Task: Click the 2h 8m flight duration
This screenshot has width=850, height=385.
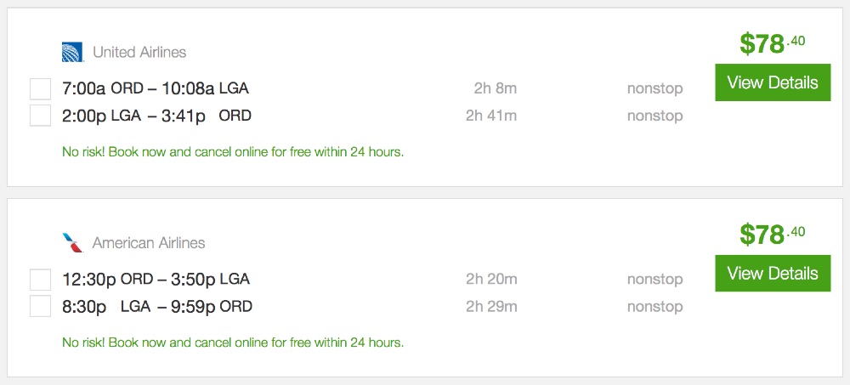Action: coord(496,88)
